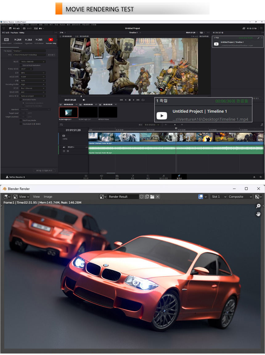The width and height of the screenshot is (265, 355).
Task: Switch to the Fusion page tab
Action: point(132,177)
